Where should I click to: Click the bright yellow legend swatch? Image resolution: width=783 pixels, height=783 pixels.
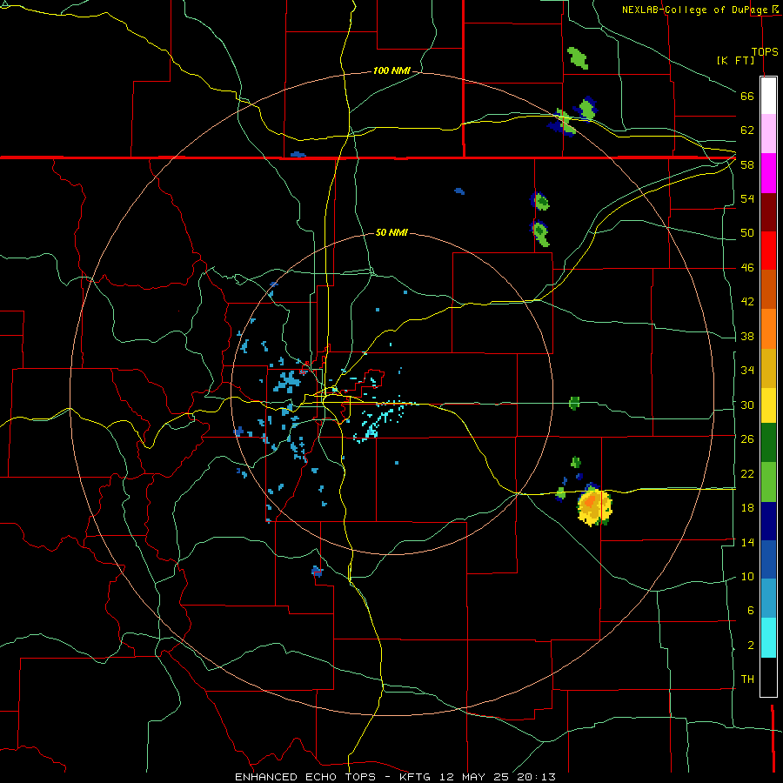click(768, 406)
